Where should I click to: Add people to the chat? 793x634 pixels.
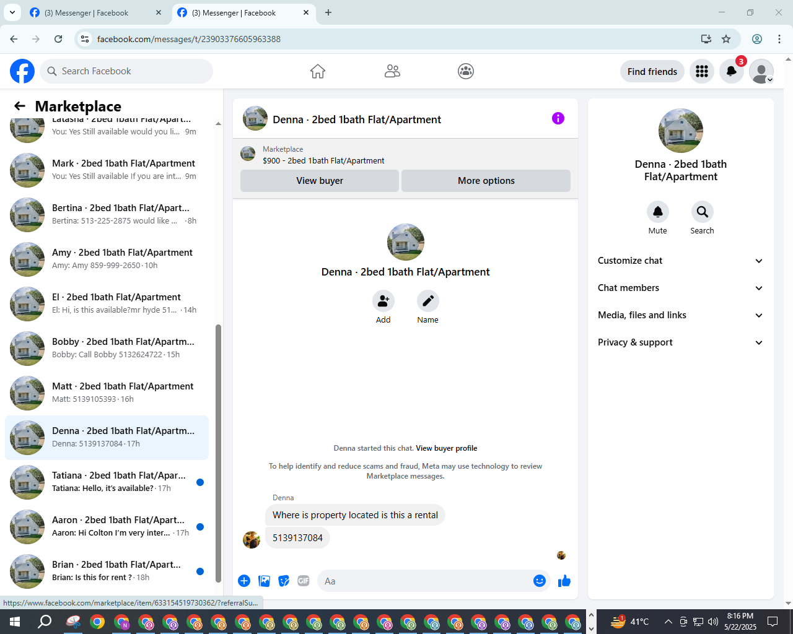pos(383,301)
